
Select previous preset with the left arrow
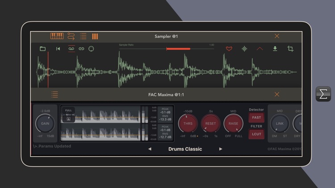pyautogui.click(x=150, y=149)
